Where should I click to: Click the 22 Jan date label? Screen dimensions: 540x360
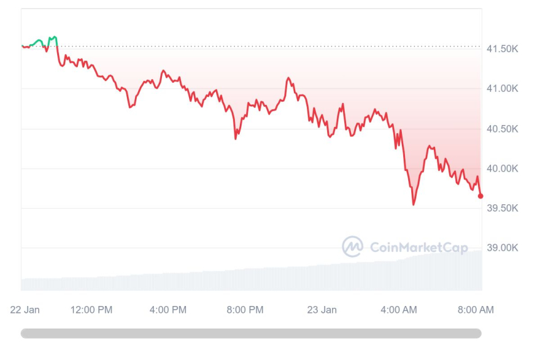pyautogui.click(x=25, y=310)
